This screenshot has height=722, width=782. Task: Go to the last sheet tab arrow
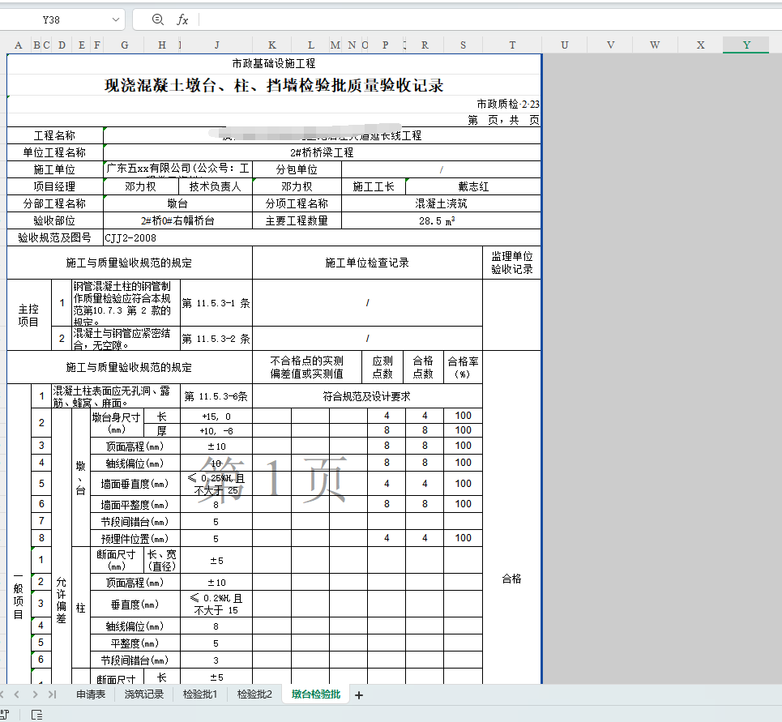click(53, 694)
